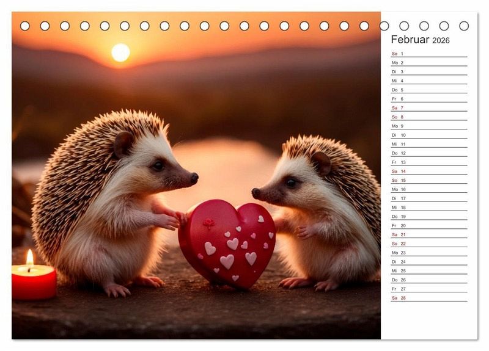The image size is (489, 351).
Task: Select the Sa 28 calendar row
Action: pyautogui.click(x=429, y=297)
